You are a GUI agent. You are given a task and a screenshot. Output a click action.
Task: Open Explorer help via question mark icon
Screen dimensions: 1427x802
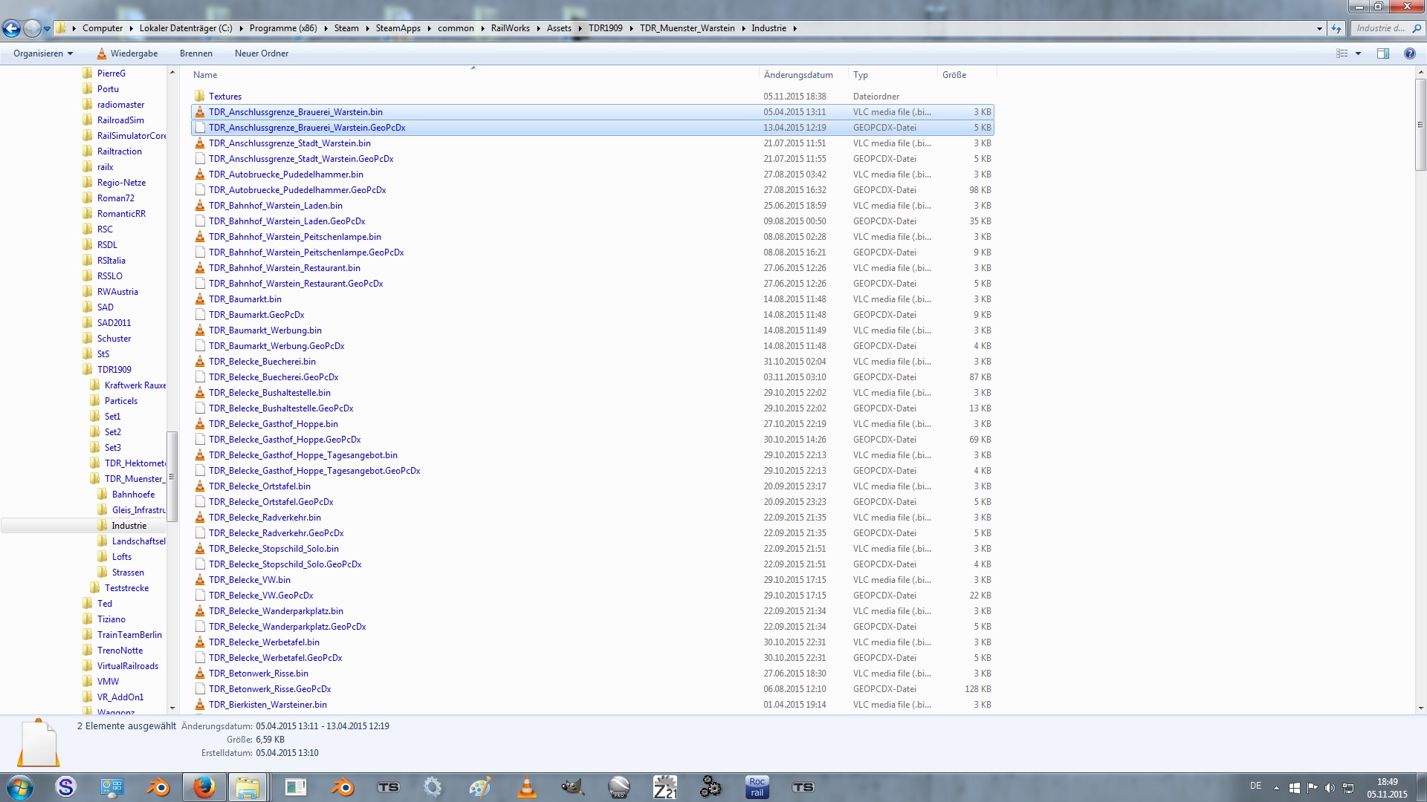(x=1409, y=53)
